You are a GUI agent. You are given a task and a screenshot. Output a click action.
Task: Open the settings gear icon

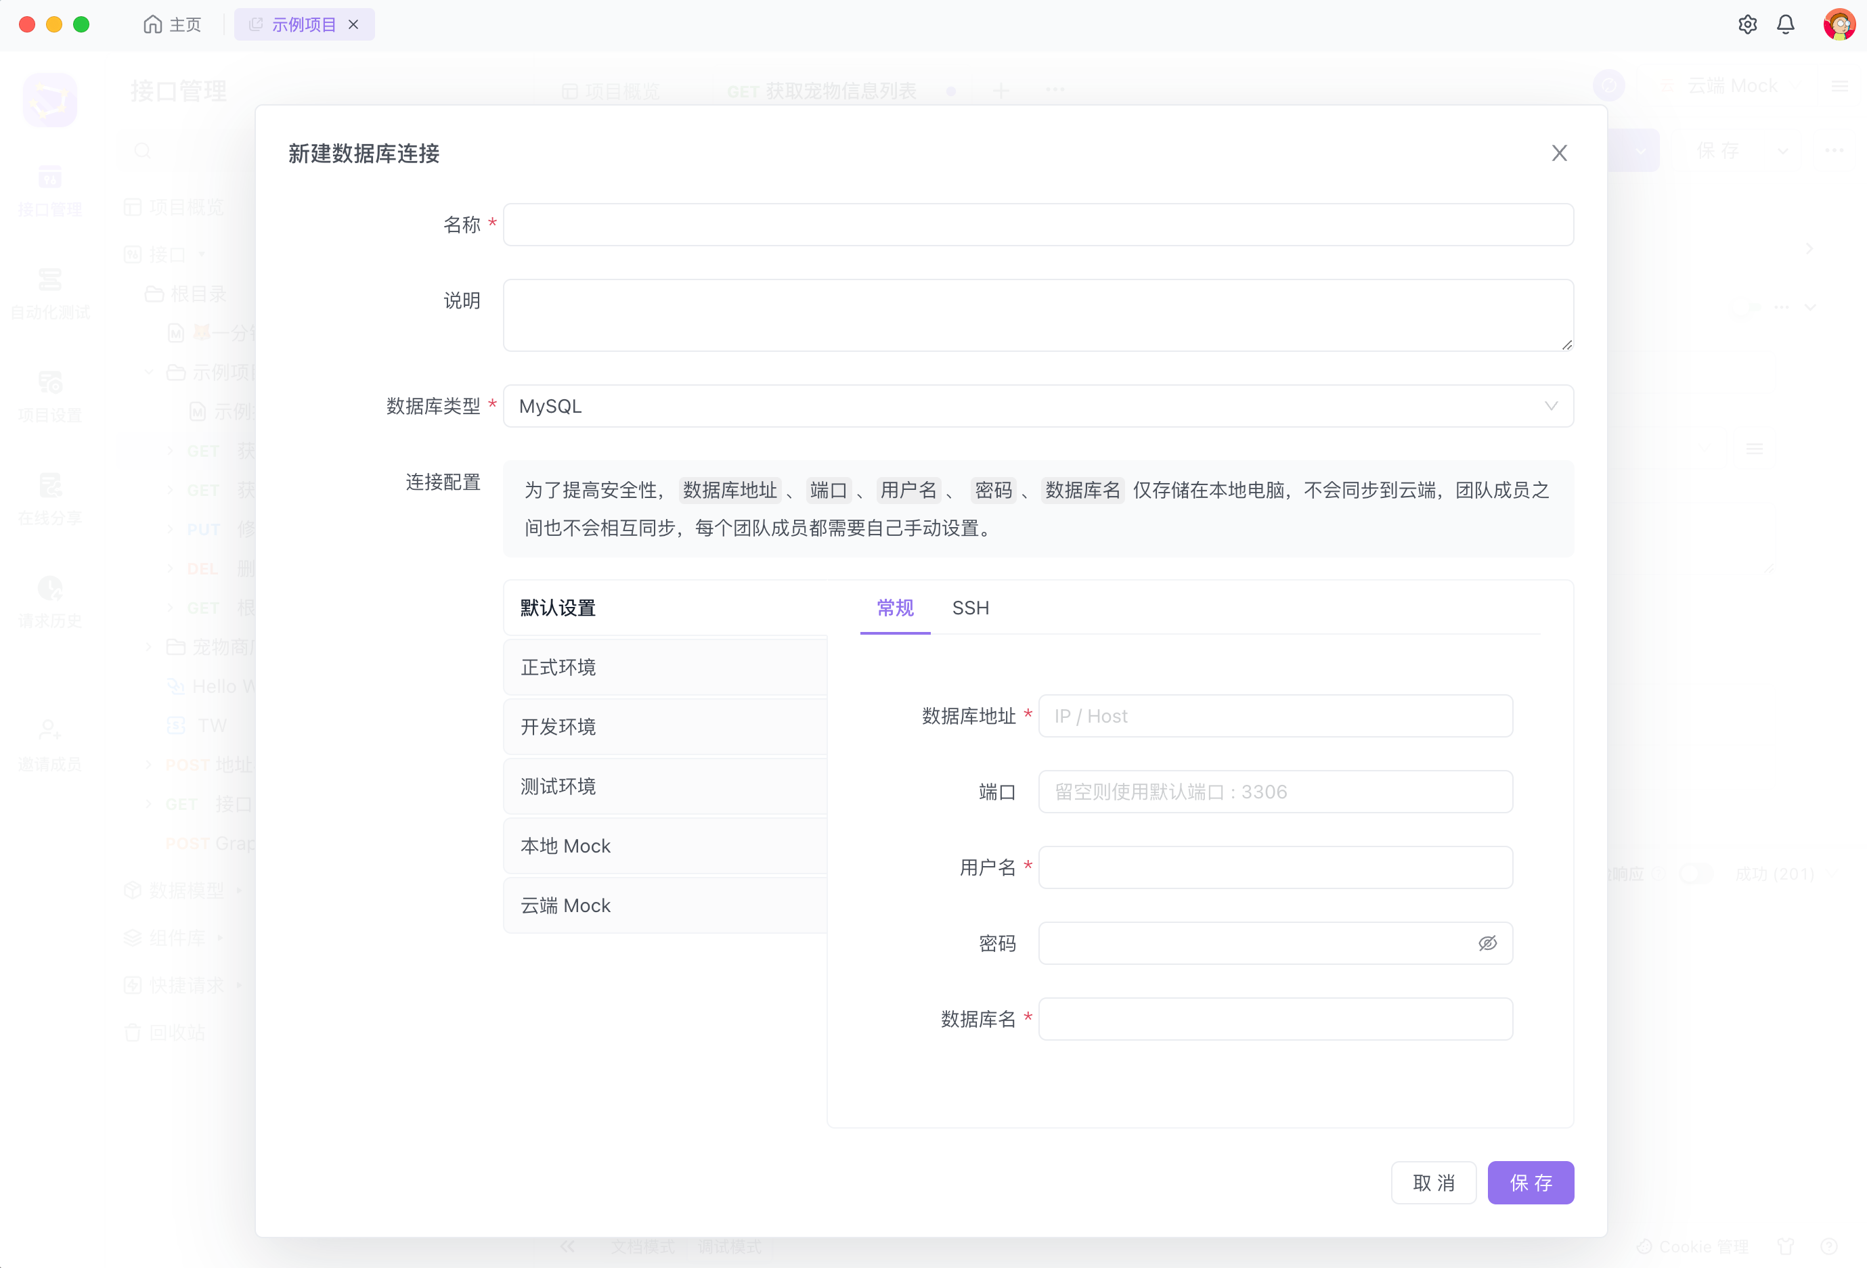click(1747, 25)
